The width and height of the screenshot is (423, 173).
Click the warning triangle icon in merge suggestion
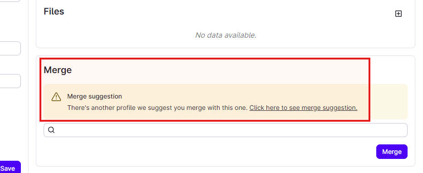click(x=56, y=97)
